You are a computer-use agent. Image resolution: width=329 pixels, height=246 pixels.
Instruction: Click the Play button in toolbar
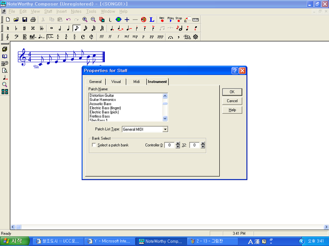pyautogui.click(x=170, y=20)
